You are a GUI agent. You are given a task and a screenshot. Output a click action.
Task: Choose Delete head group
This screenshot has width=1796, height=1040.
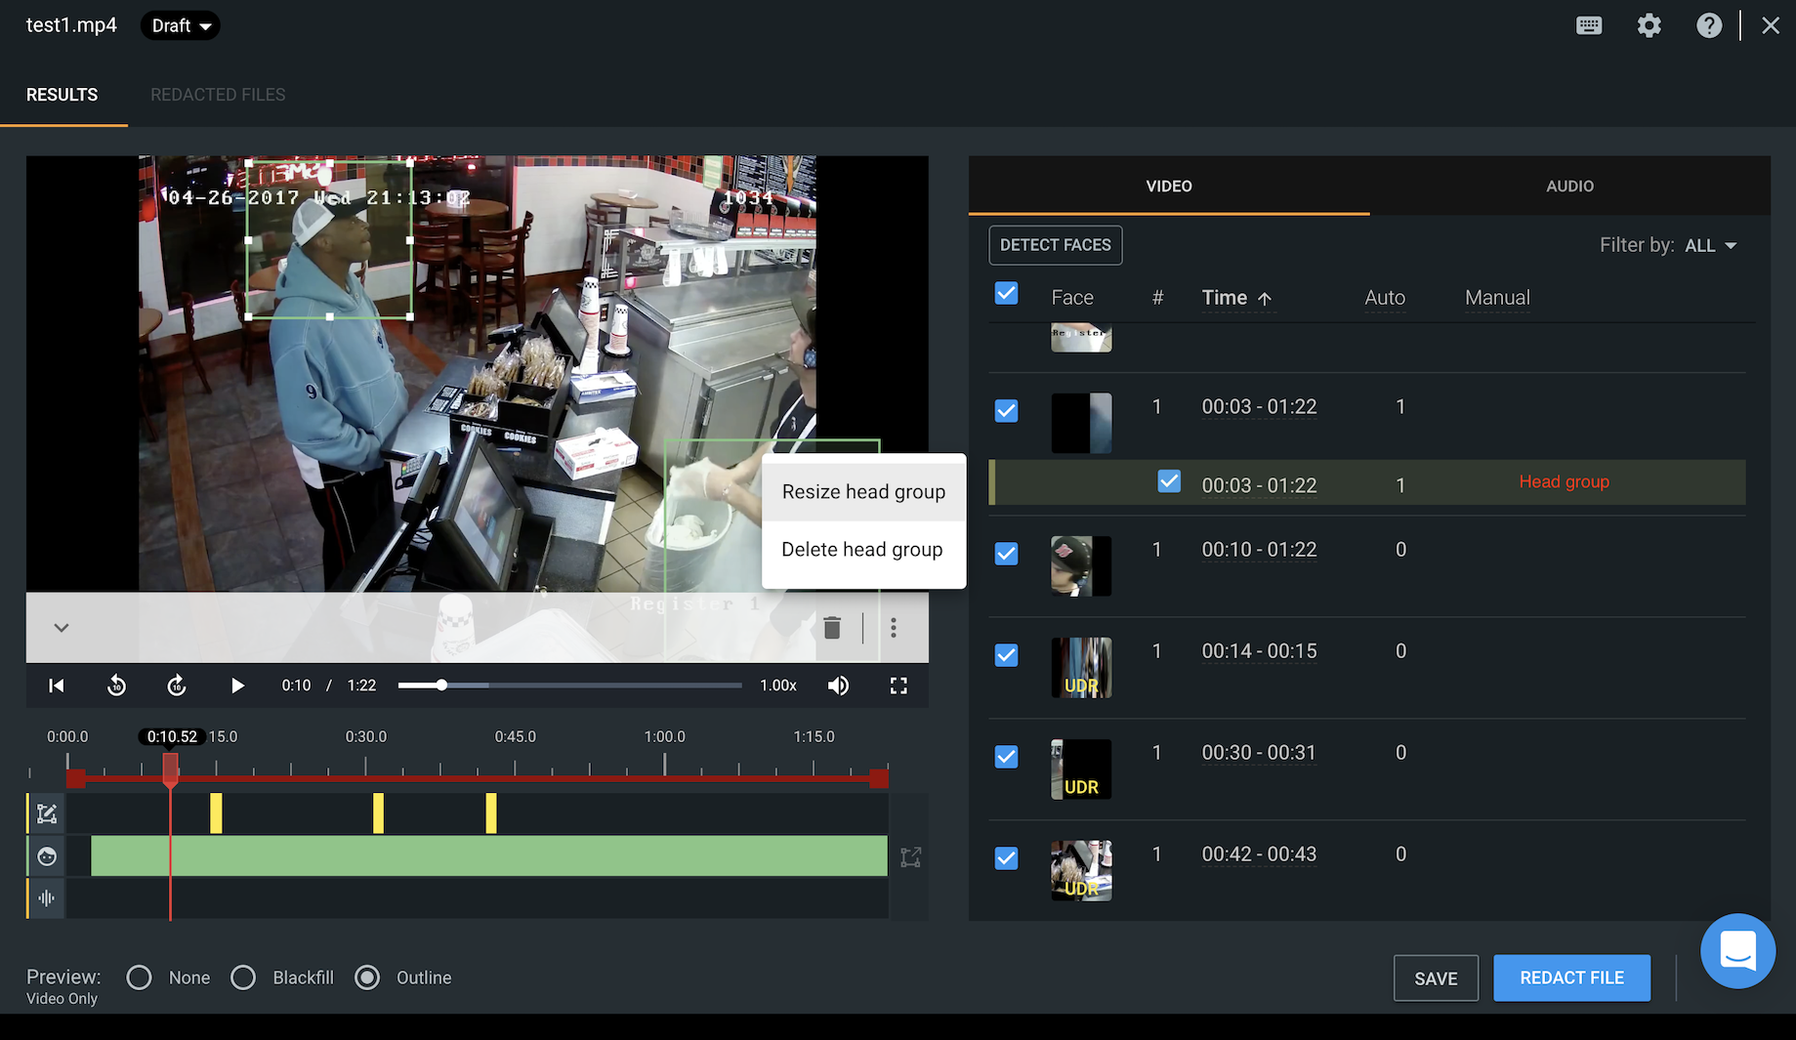click(x=863, y=550)
